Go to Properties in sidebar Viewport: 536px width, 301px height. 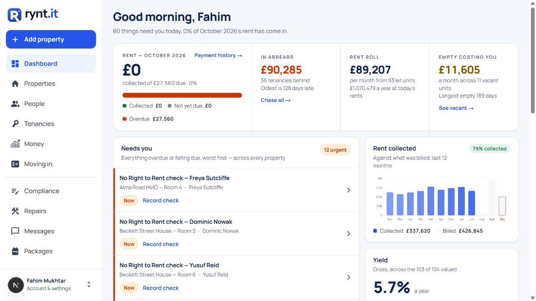[x=51, y=84]
